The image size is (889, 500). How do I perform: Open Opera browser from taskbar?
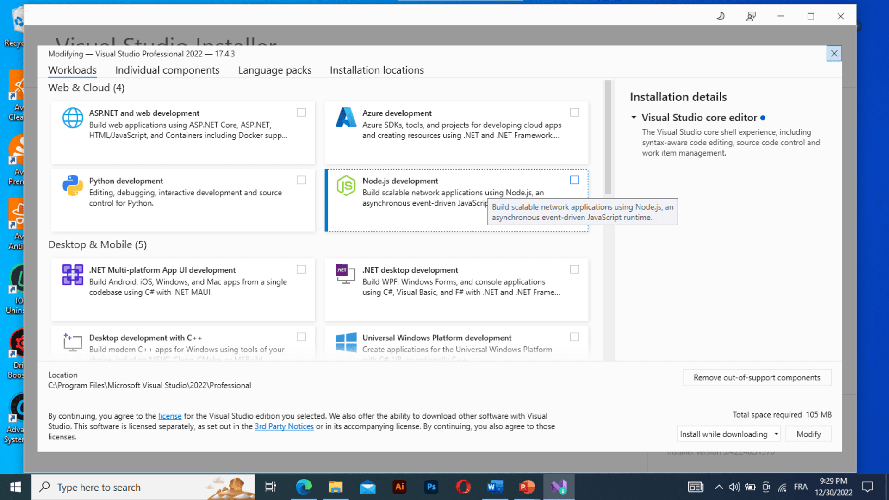tap(463, 487)
